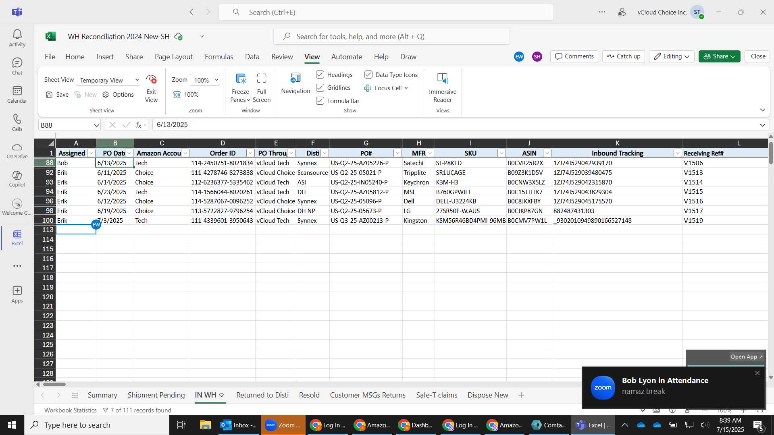Click Open App on the Zoom popup

tap(747, 357)
